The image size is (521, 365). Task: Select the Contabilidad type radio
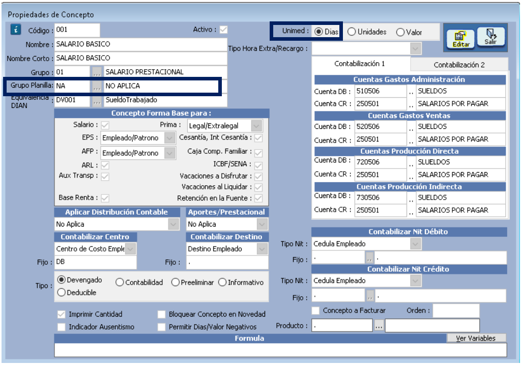tap(120, 282)
